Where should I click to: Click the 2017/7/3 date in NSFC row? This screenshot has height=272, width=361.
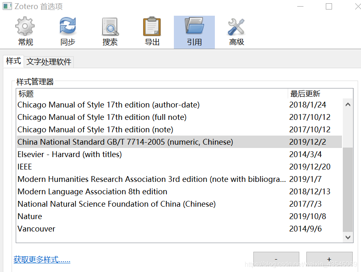(305, 204)
